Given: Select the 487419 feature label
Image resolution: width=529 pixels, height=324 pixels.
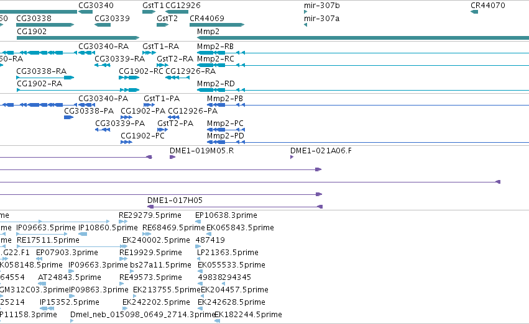Looking at the screenshot, I should (210, 240).
